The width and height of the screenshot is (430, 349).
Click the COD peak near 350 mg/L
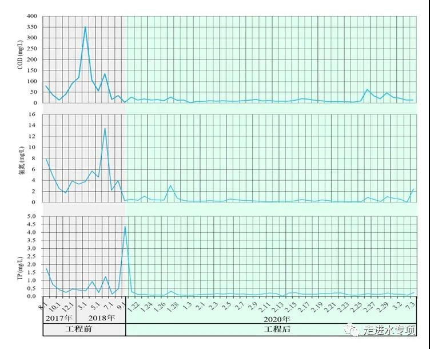pos(85,27)
